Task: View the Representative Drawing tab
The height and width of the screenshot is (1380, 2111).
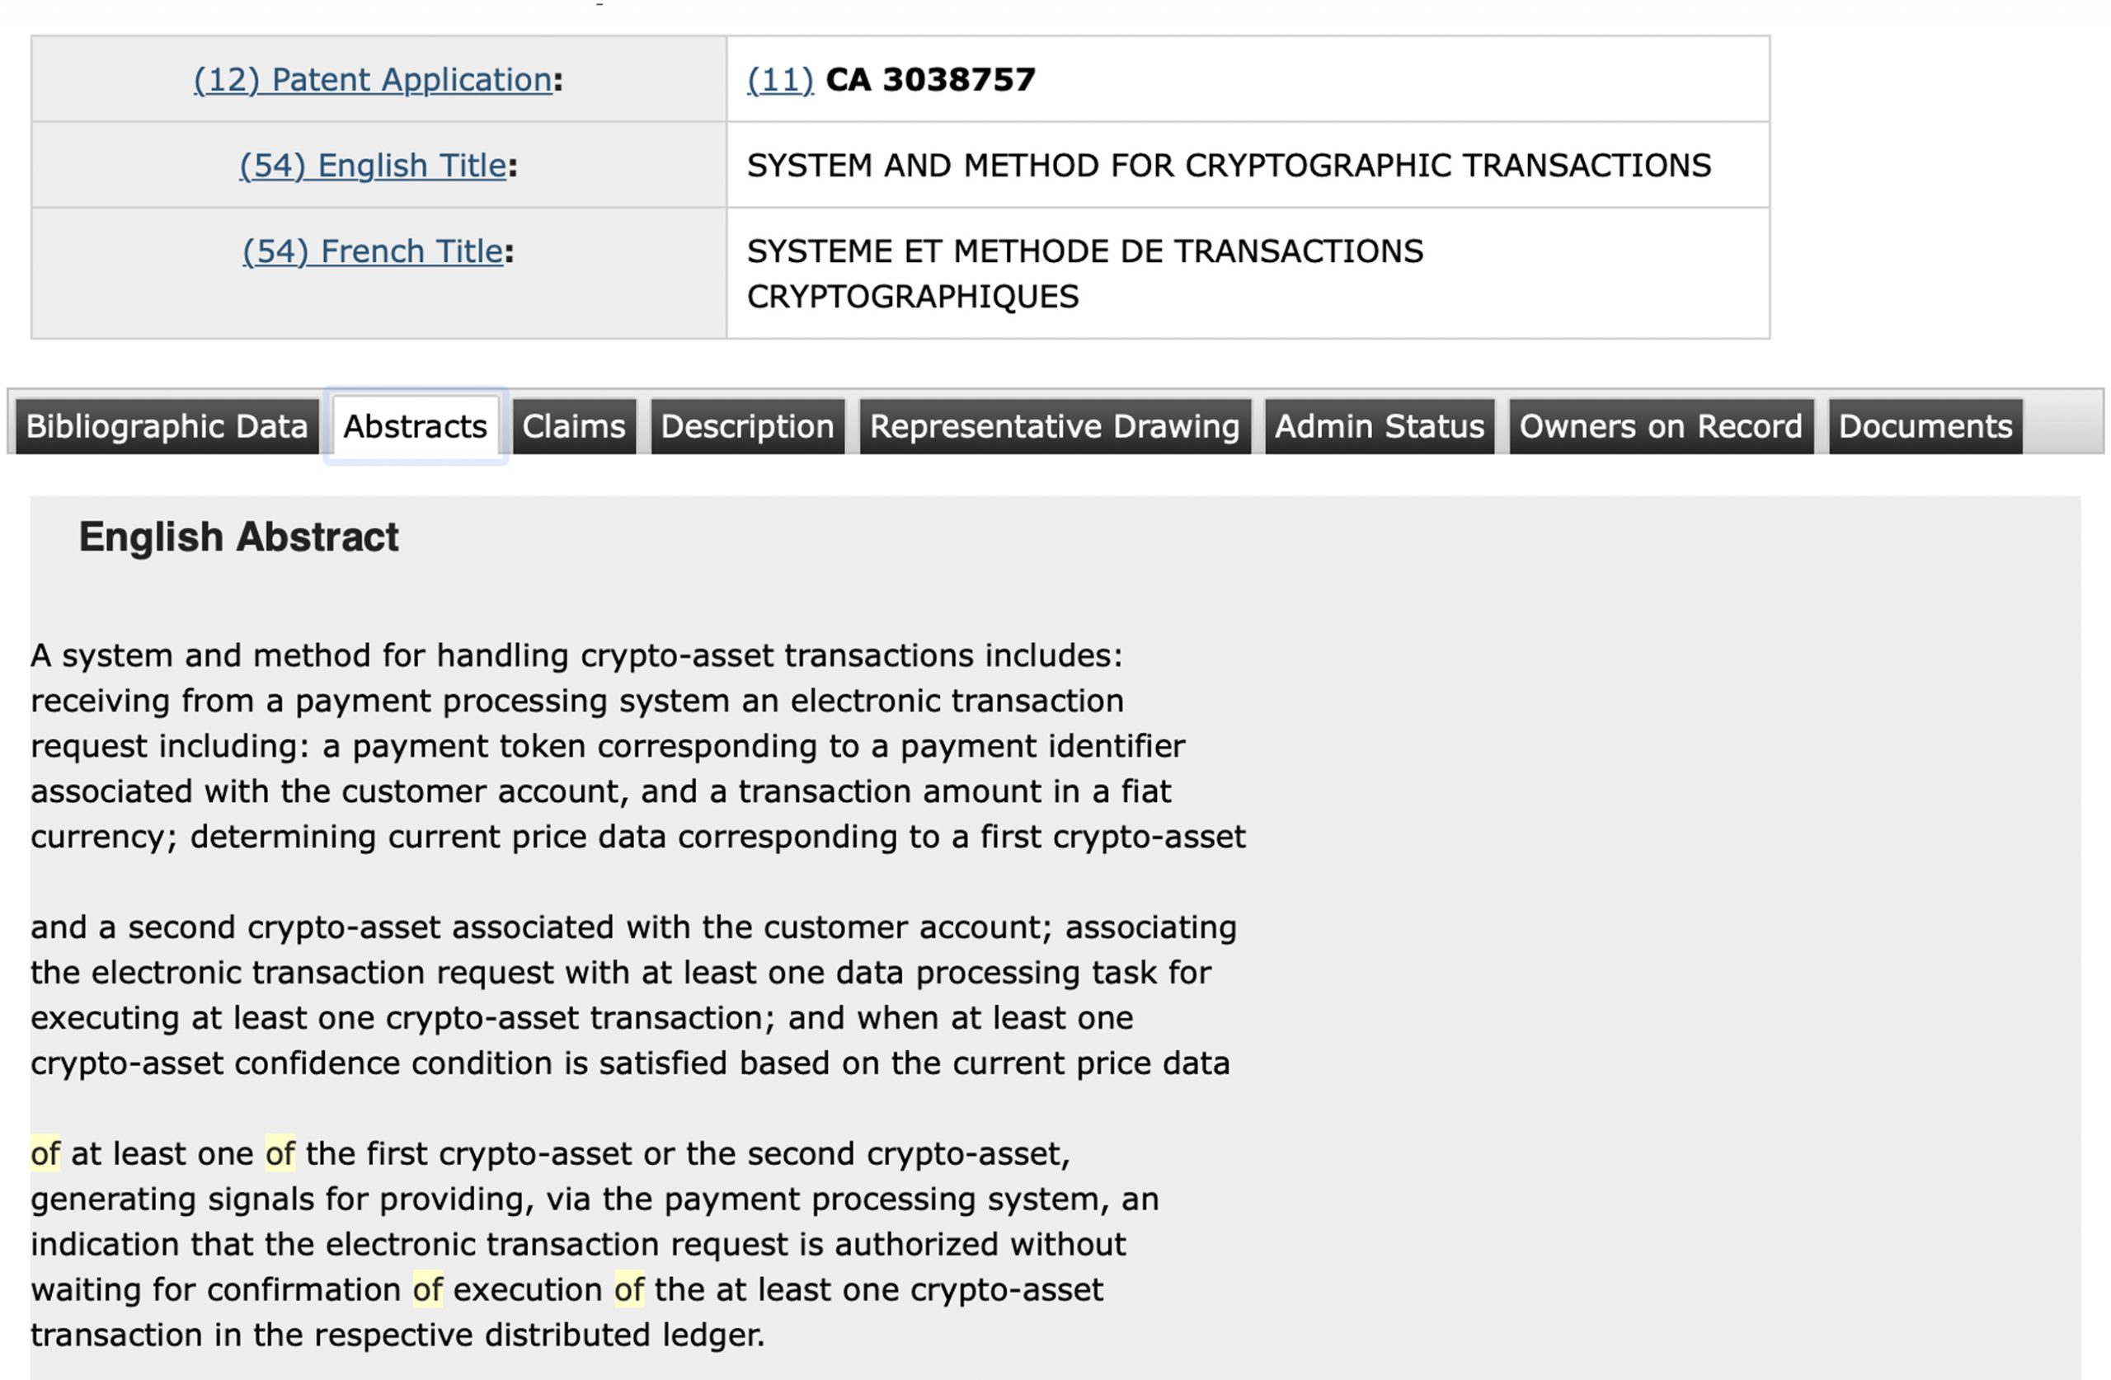Action: click(1055, 426)
